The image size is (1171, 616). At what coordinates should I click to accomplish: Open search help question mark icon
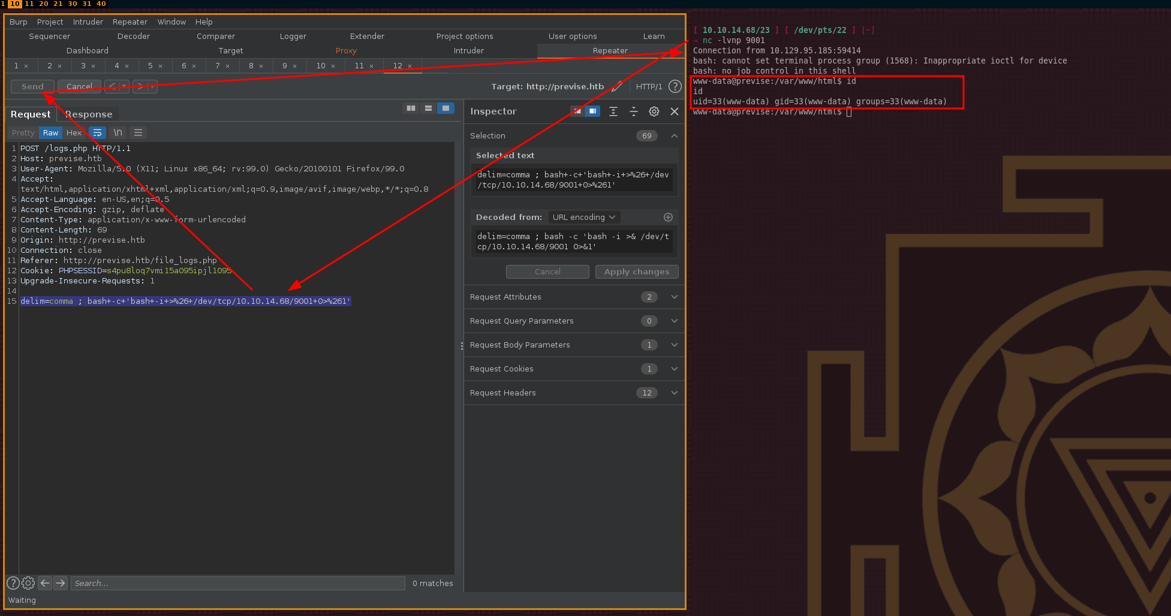click(x=13, y=583)
